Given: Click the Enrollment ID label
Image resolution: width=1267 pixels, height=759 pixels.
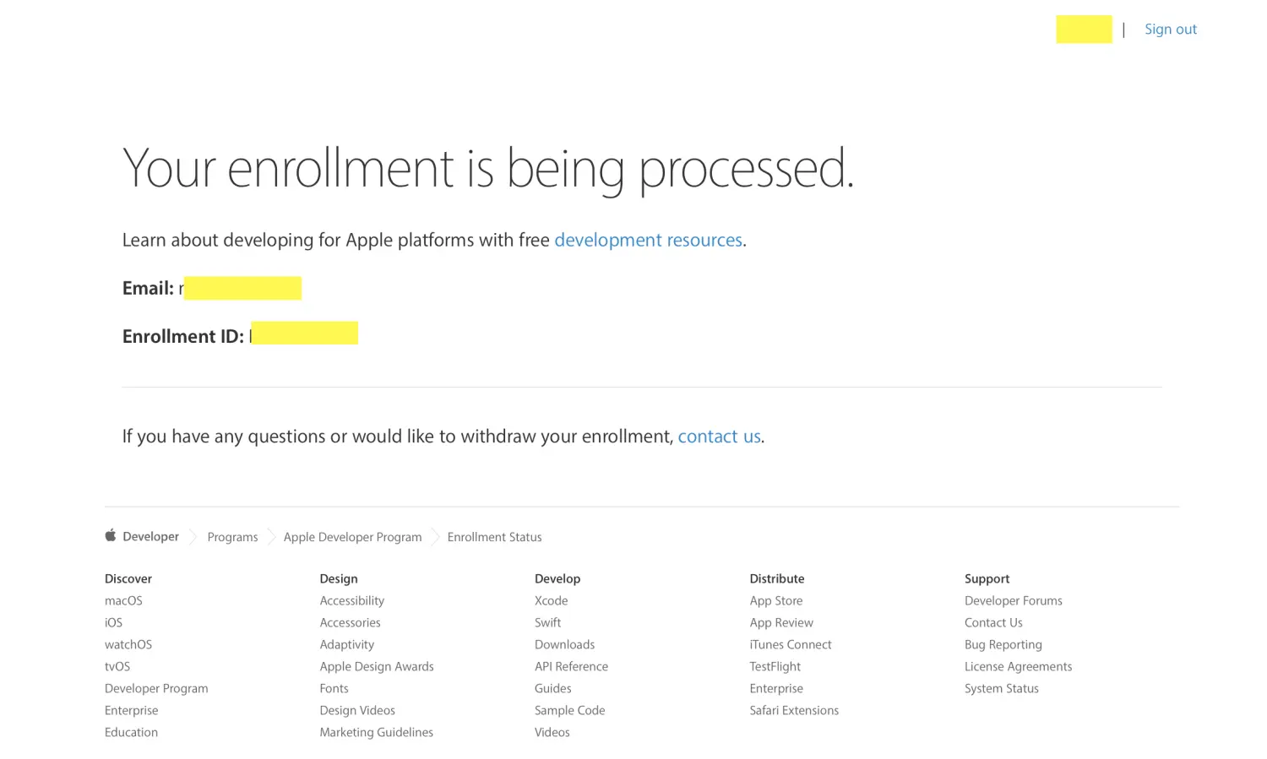Looking at the screenshot, I should (x=182, y=336).
